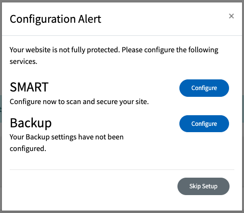Viewport: 244px width, 213px height.
Task: Click empty header area right of the title
Action: click(164, 19)
